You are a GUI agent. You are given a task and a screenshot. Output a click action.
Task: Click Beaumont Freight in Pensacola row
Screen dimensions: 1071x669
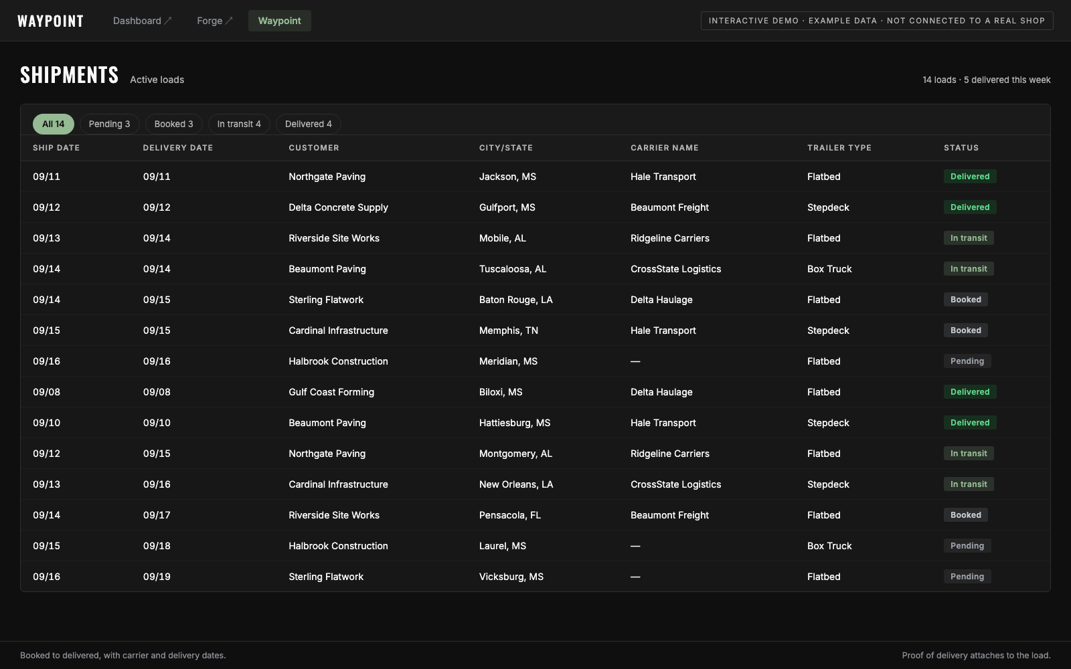point(669,515)
